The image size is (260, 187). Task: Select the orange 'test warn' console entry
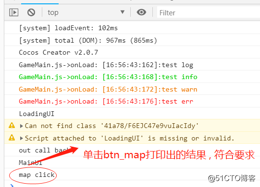tap(108, 89)
